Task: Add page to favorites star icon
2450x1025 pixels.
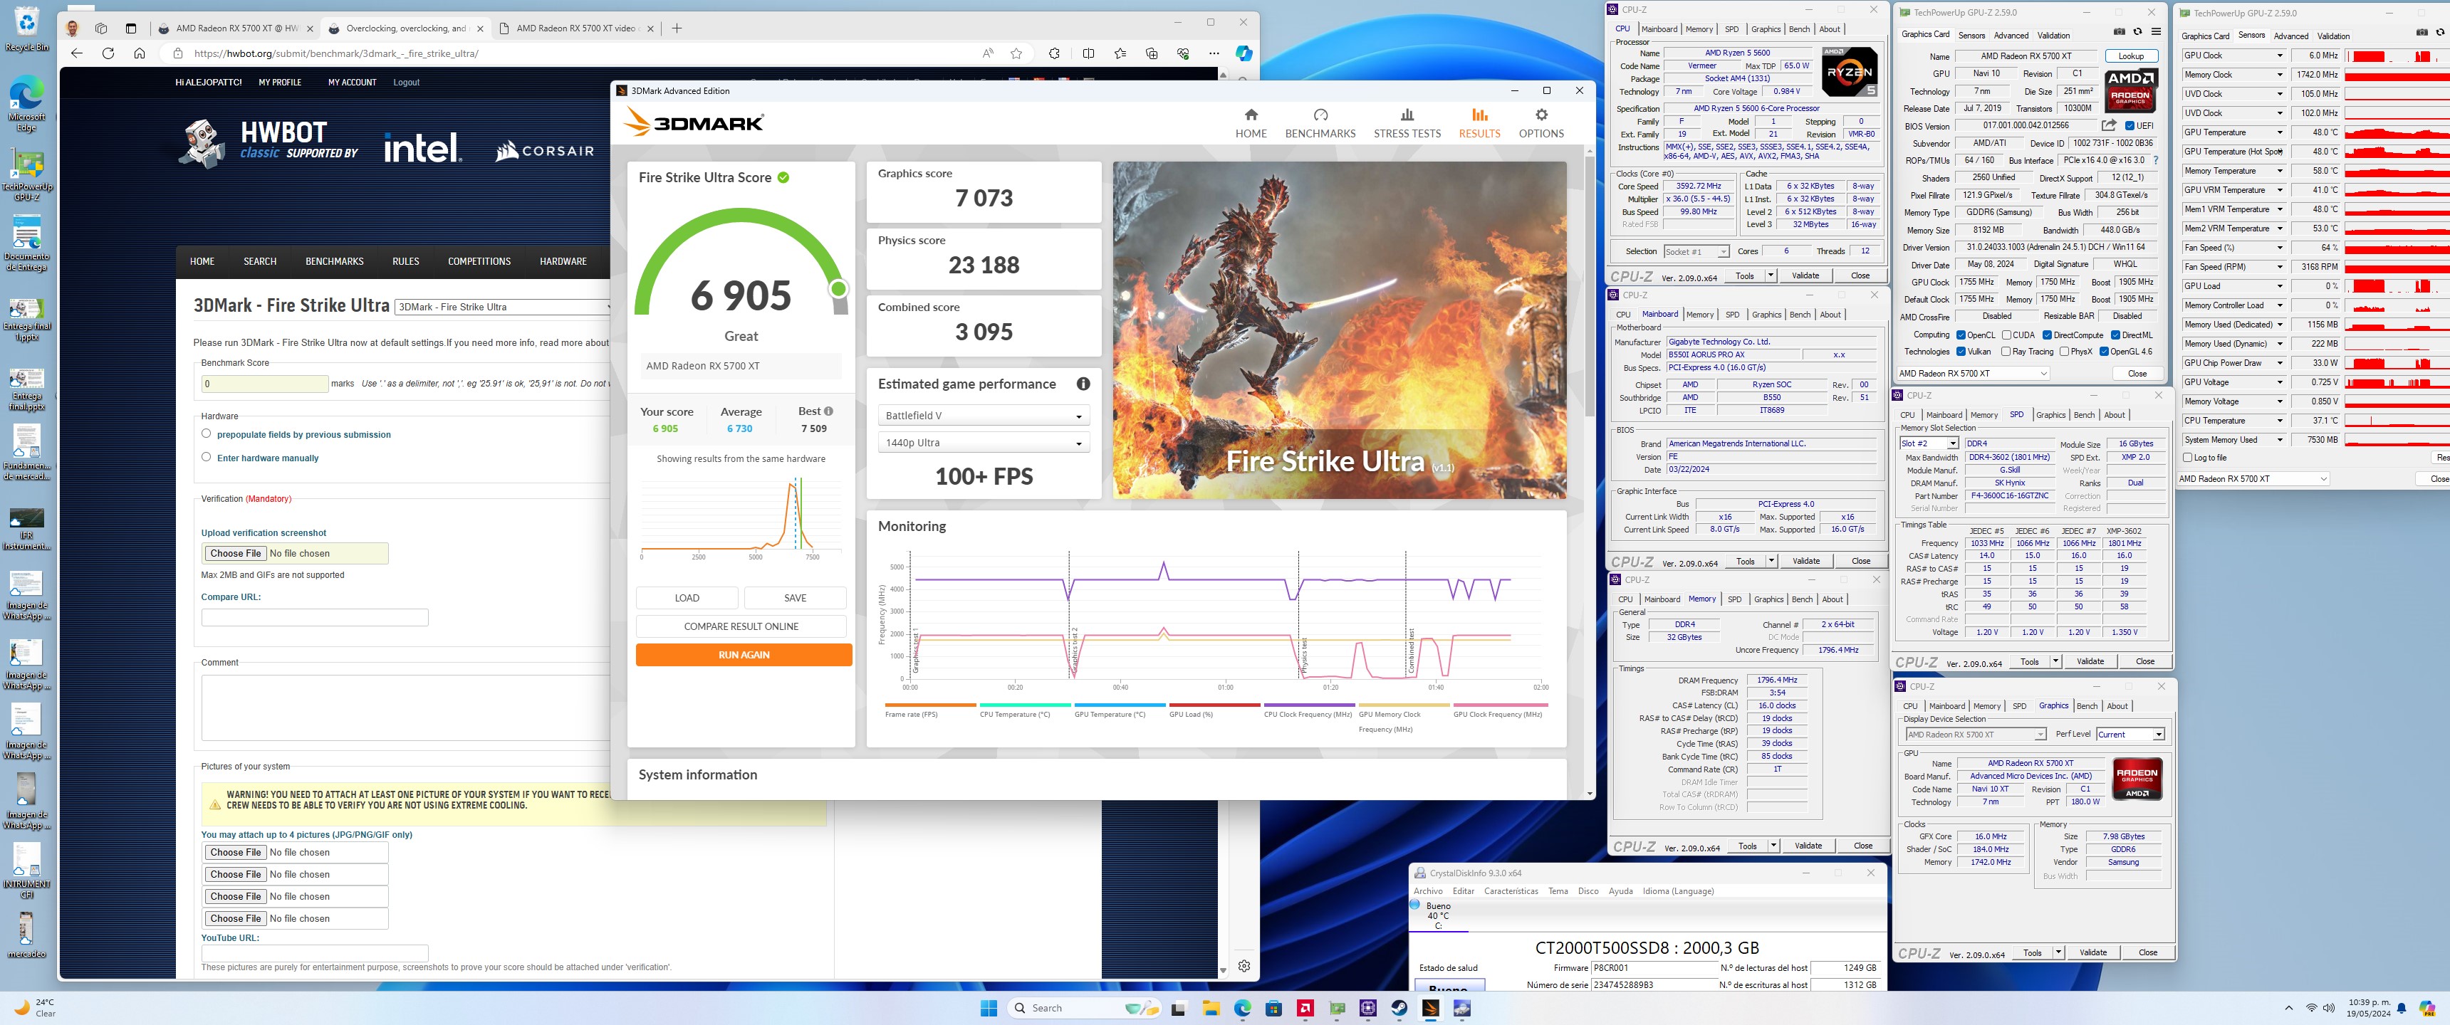Action: (1017, 53)
